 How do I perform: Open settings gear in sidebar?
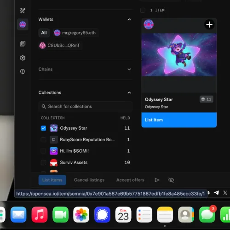(x=23, y=58)
